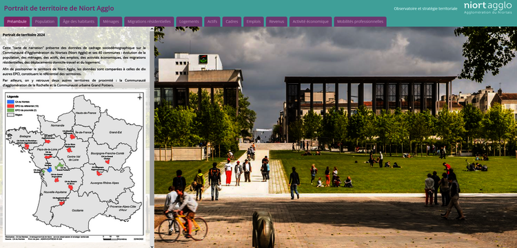517x248 pixels.
Task: Click the scrollbar up arrow in the text panel
Action: click(152, 30)
